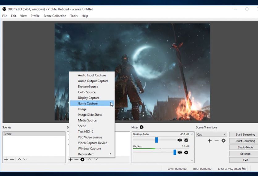The width and height of the screenshot is (258, 176).
Task: Enable Studio Mode
Action: click(244, 147)
